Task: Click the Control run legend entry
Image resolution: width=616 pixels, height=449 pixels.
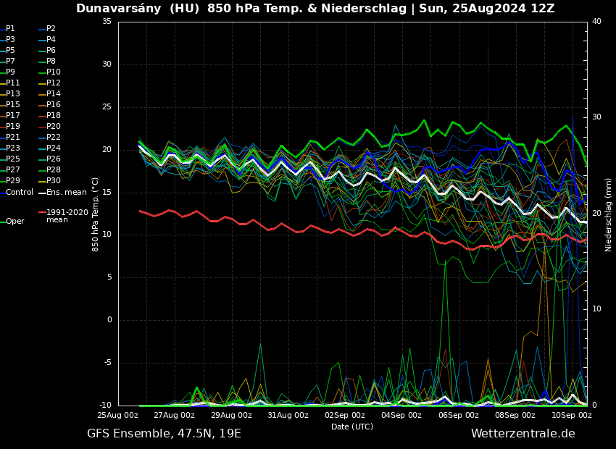Action: pyautogui.click(x=20, y=193)
